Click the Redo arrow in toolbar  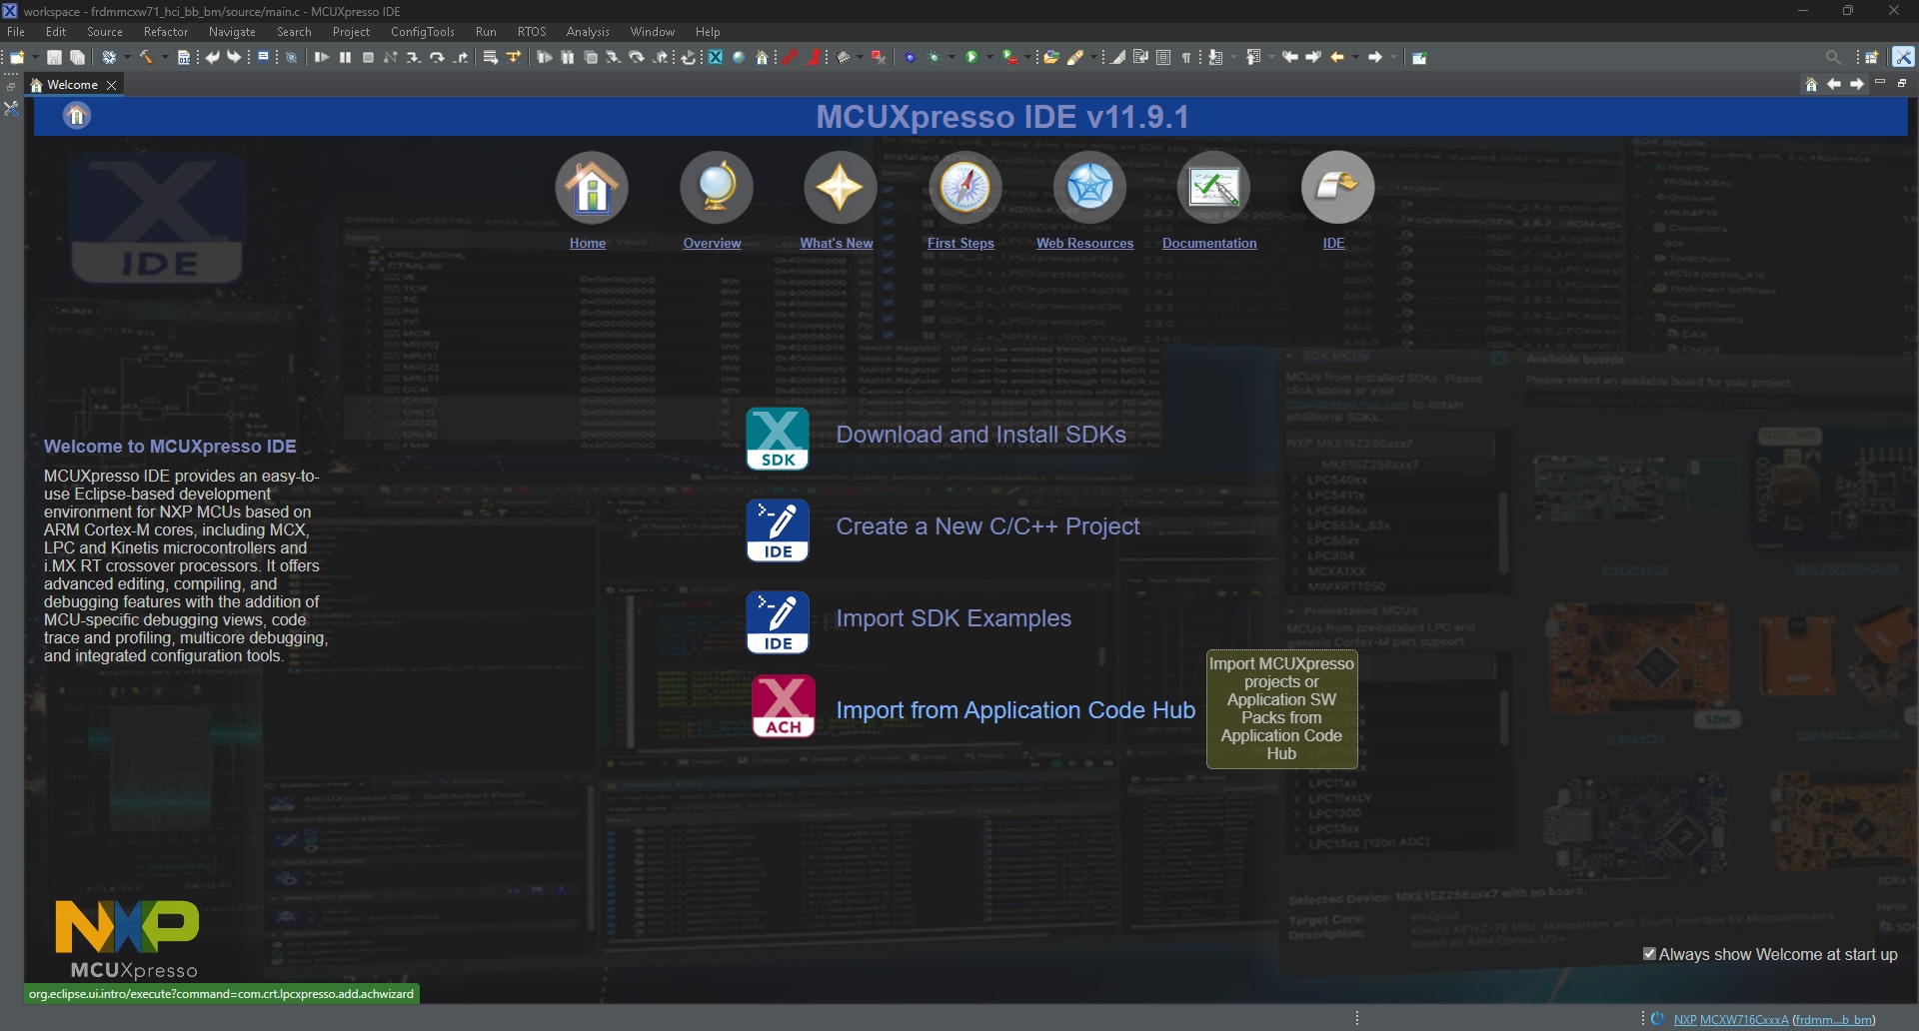pyautogui.click(x=234, y=57)
